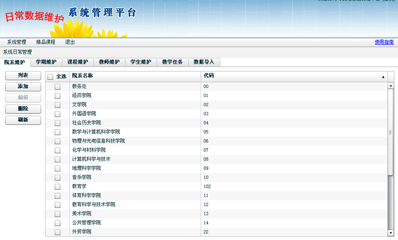Click the sort arrow in 代码 column header
This screenshot has width=398, height=240.
click(x=383, y=77)
